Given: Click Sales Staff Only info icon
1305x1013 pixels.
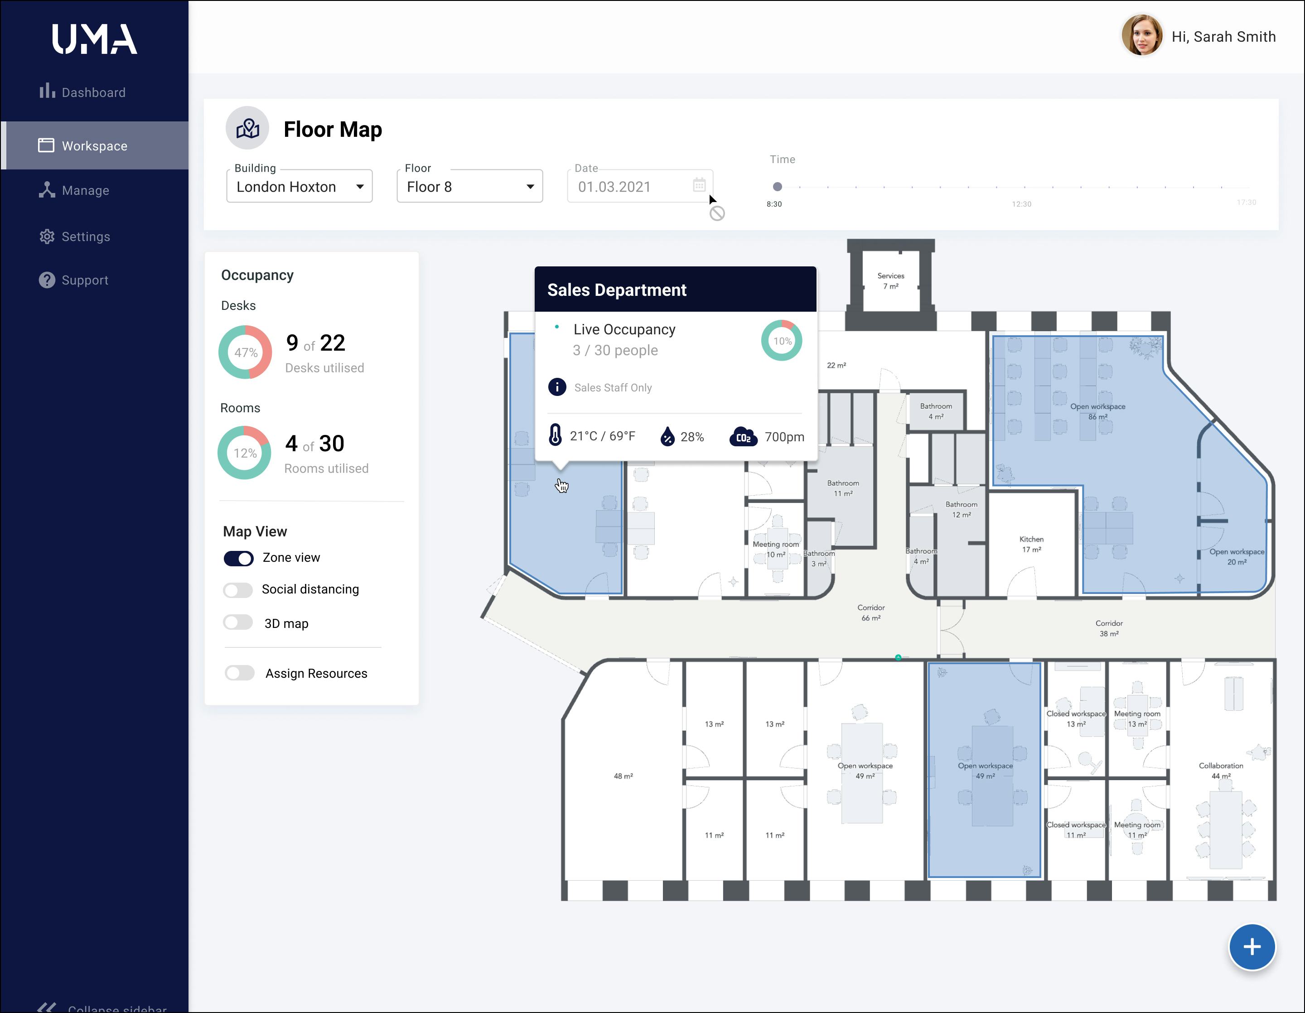Looking at the screenshot, I should tap(557, 387).
